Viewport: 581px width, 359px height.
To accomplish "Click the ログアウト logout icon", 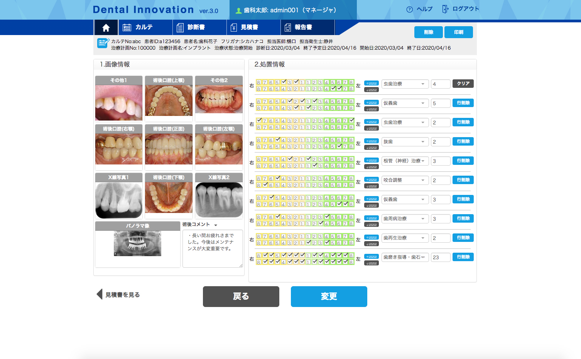I will 445,9.
